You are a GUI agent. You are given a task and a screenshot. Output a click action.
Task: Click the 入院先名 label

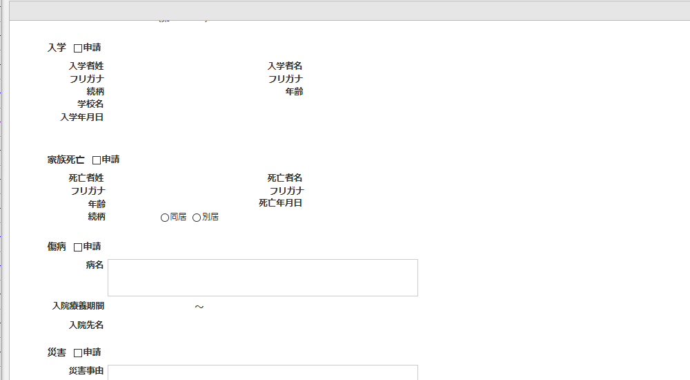coord(86,325)
